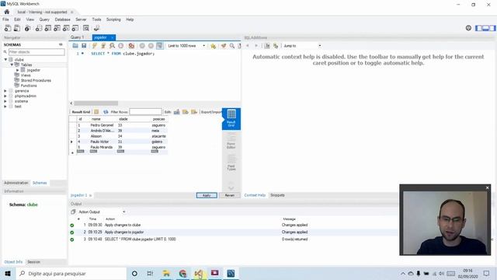The width and height of the screenshot is (497, 280).
Task: Switch to the Field Types side panel
Action: click(x=231, y=163)
